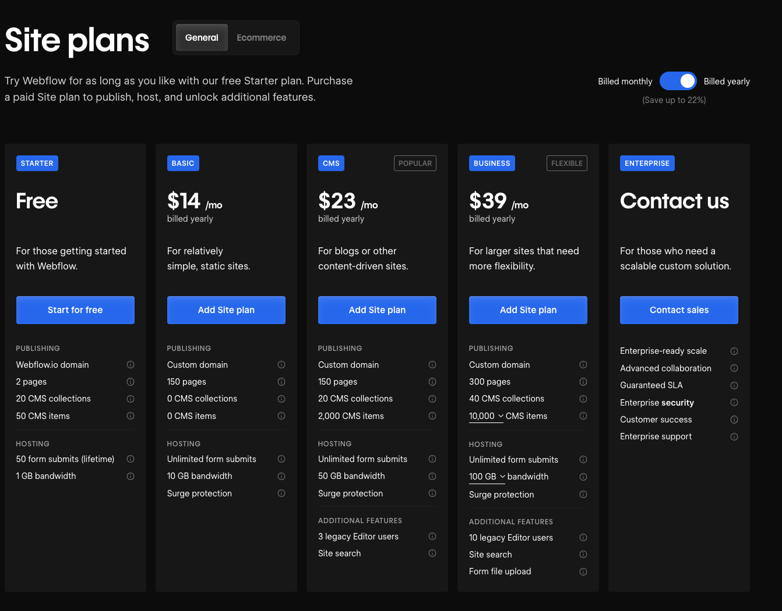The width and height of the screenshot is (782, 611).
Task: Add the Basic Site plan
Action: coord(226,310)
